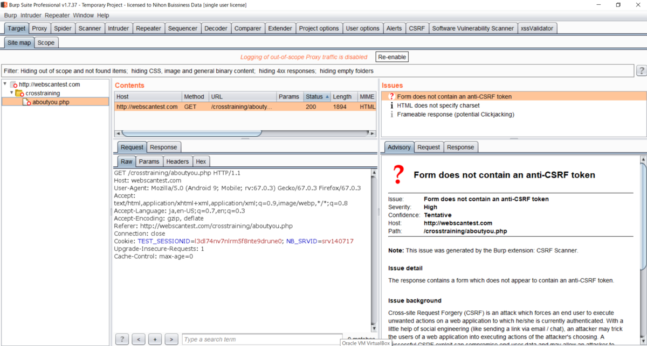Open the issue Request tab
The image size is (647, 346).
(429, 147)
